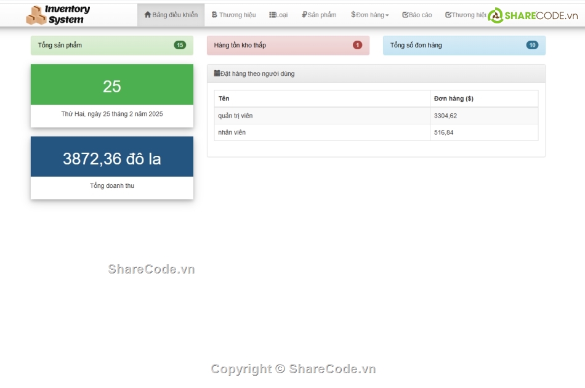Viewport: 585px width, 388px height.
Task: Click the Đơn hàng ($) column header
Action: tap(484, 99)
